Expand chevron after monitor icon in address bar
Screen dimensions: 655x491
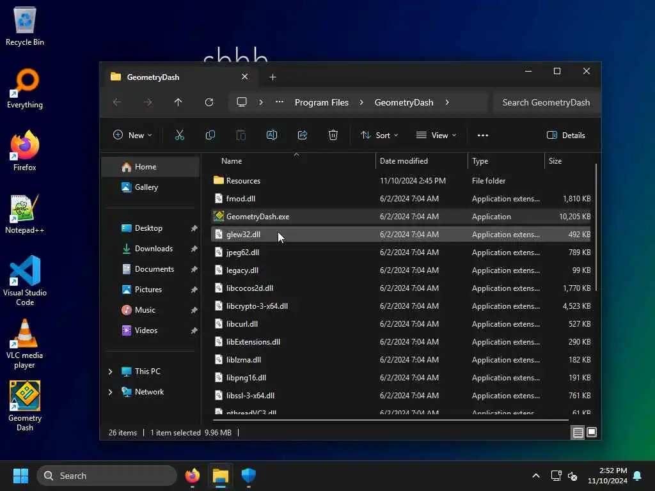pos(261,102)
